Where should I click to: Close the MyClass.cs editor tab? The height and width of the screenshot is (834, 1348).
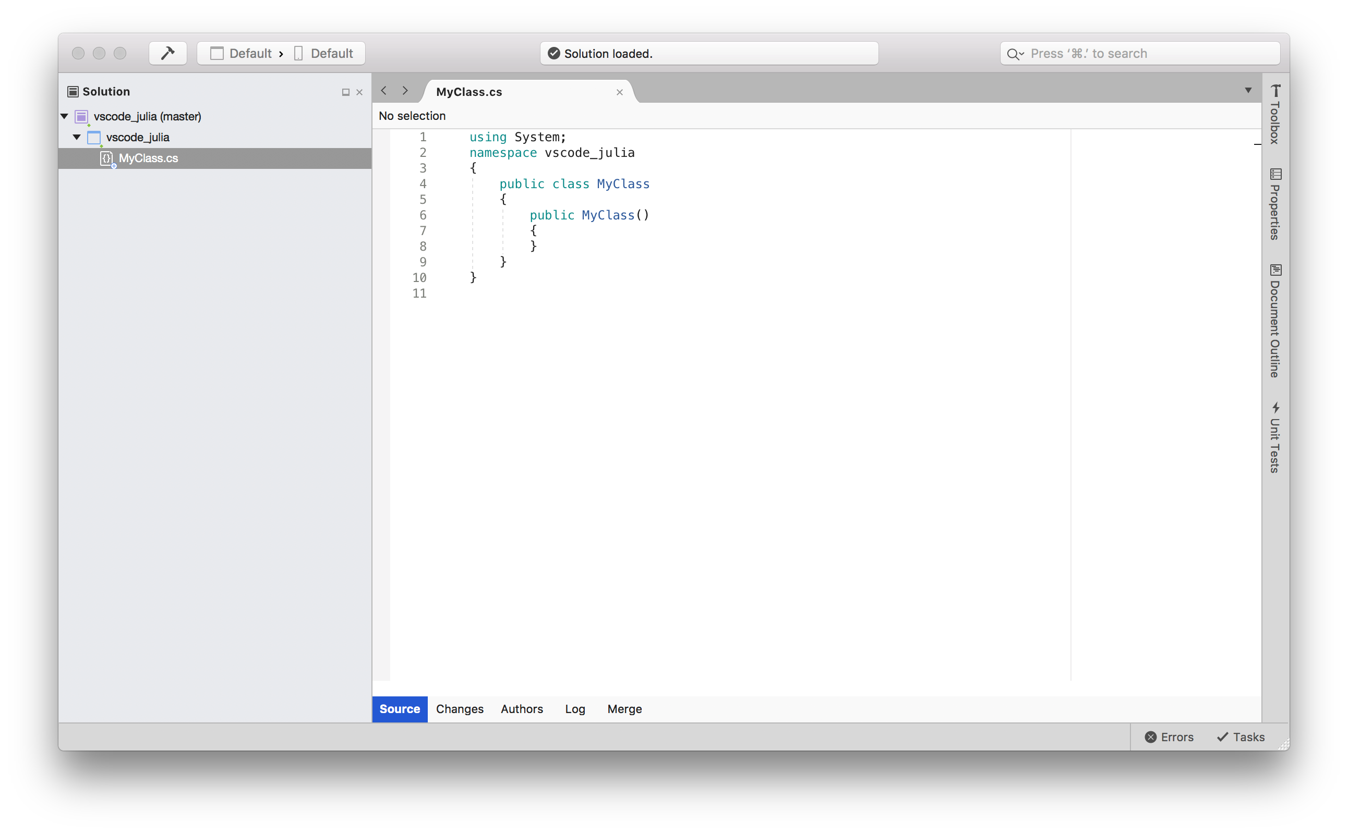pyautogui.click(x=619, y=92)
